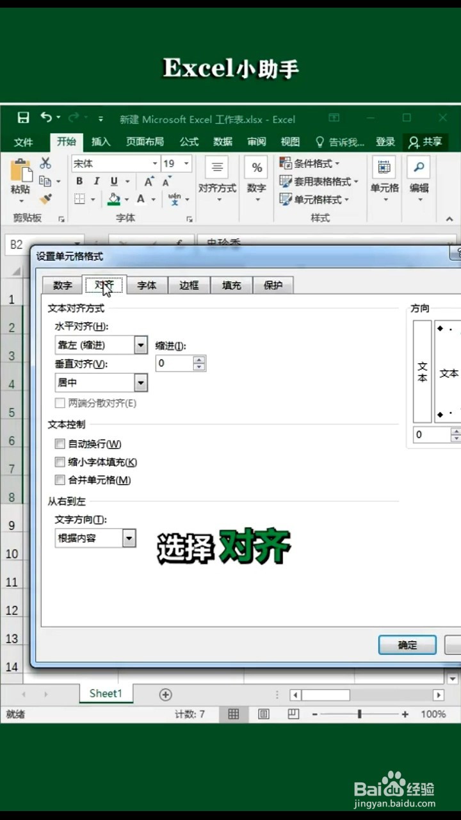Open the 编辑 editing group

coord(419,179)
